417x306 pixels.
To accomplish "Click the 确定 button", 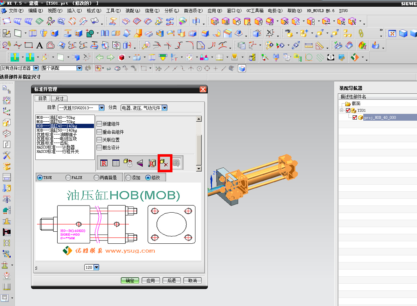I will coord(130,281).
